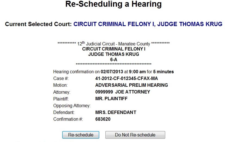This screenshot has width=225, height=142.
Task: Click the courtroom 6-A text
Action: point(114,59)
